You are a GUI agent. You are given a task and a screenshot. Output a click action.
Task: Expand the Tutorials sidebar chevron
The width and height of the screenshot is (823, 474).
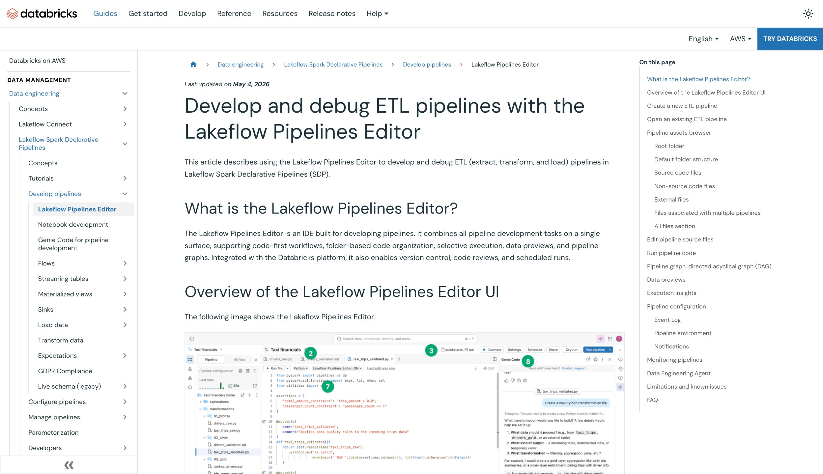pos(125,178)
